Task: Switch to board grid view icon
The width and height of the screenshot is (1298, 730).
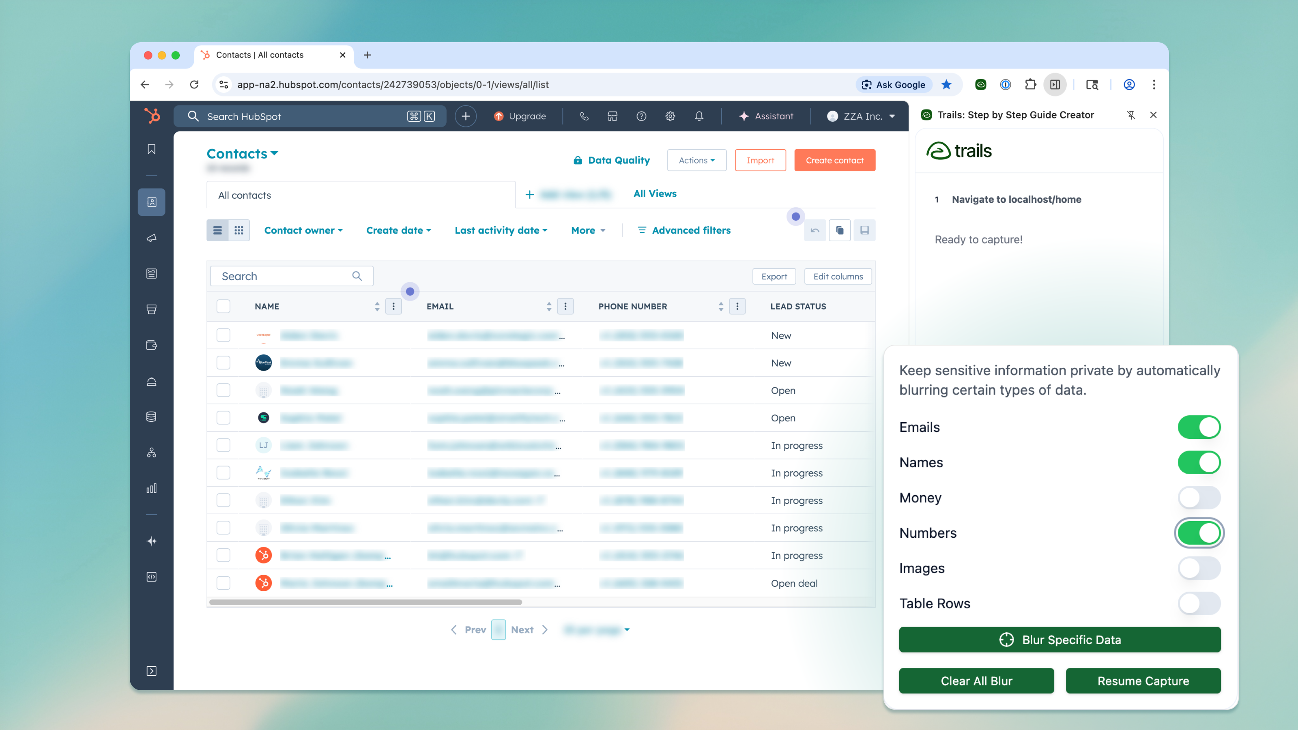Action: [x=239, y=230]
